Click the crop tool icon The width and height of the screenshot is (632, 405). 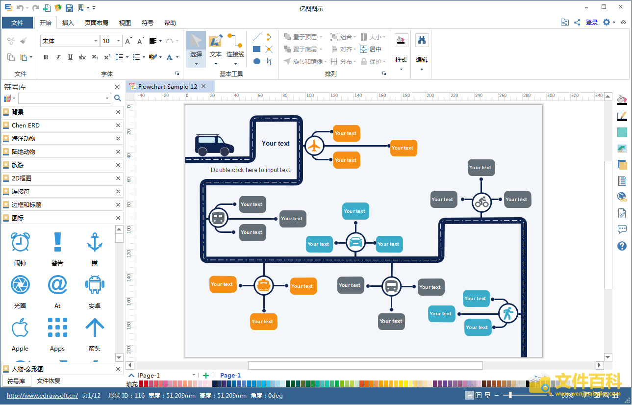[269, 61]
